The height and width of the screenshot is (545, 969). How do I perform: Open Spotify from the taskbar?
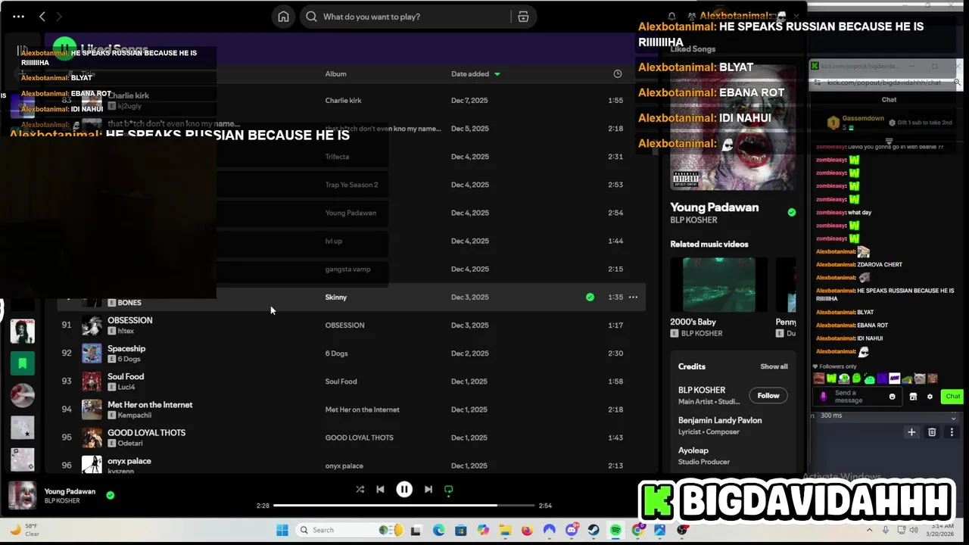(615, 530)
